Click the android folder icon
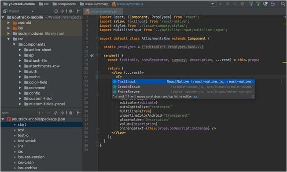The width and height of the screenshot is (287, 172). 15,23
